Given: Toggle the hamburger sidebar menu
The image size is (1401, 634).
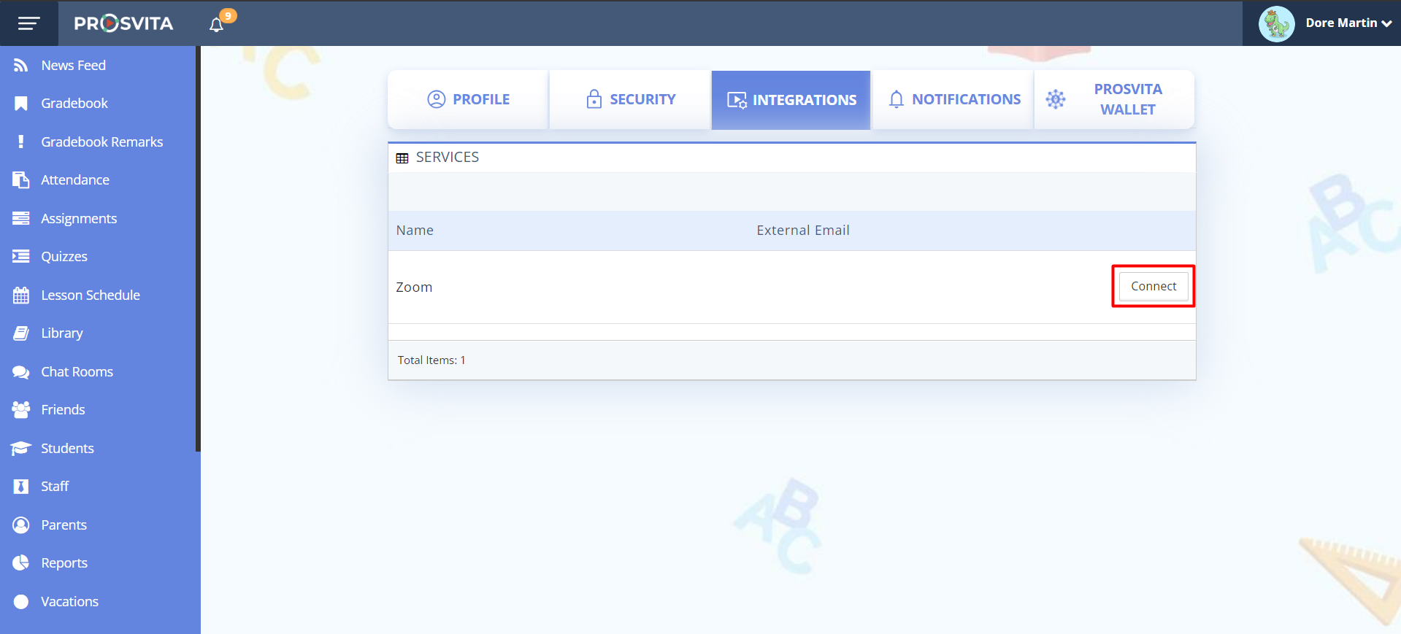Looking at the screenshot, I should pos(28,23).
